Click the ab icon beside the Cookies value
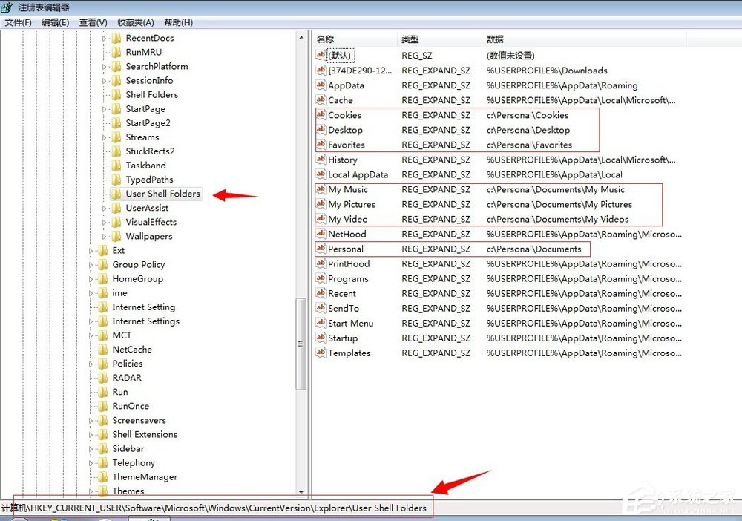 [322, 115]
